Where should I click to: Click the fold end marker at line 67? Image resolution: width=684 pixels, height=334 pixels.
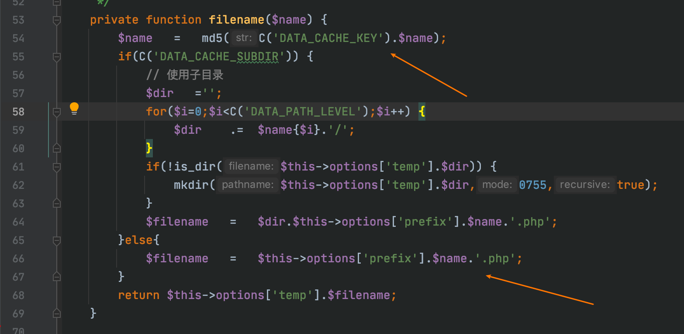point(56,277)
